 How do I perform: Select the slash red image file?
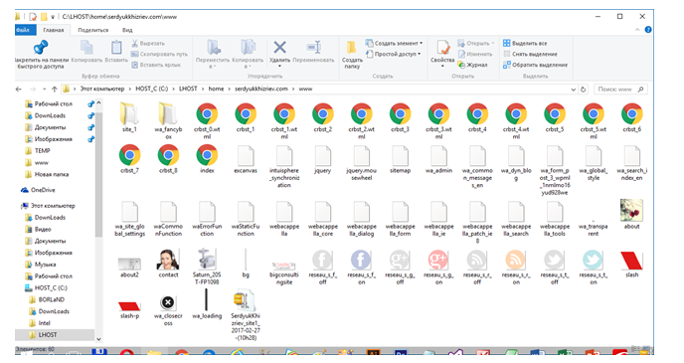click(631, 261)
